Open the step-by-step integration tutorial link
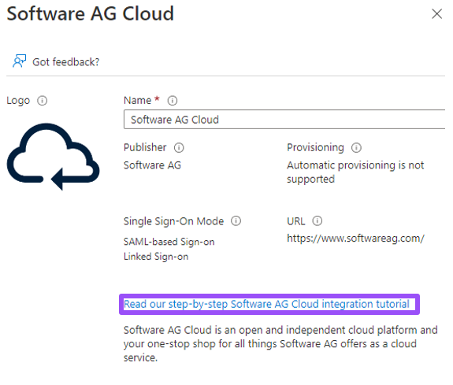This screenshot has width=453, height=385. click(x=266, y=304)
